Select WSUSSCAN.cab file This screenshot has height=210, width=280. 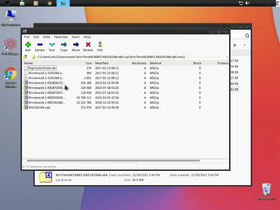[x=39, y=107]
